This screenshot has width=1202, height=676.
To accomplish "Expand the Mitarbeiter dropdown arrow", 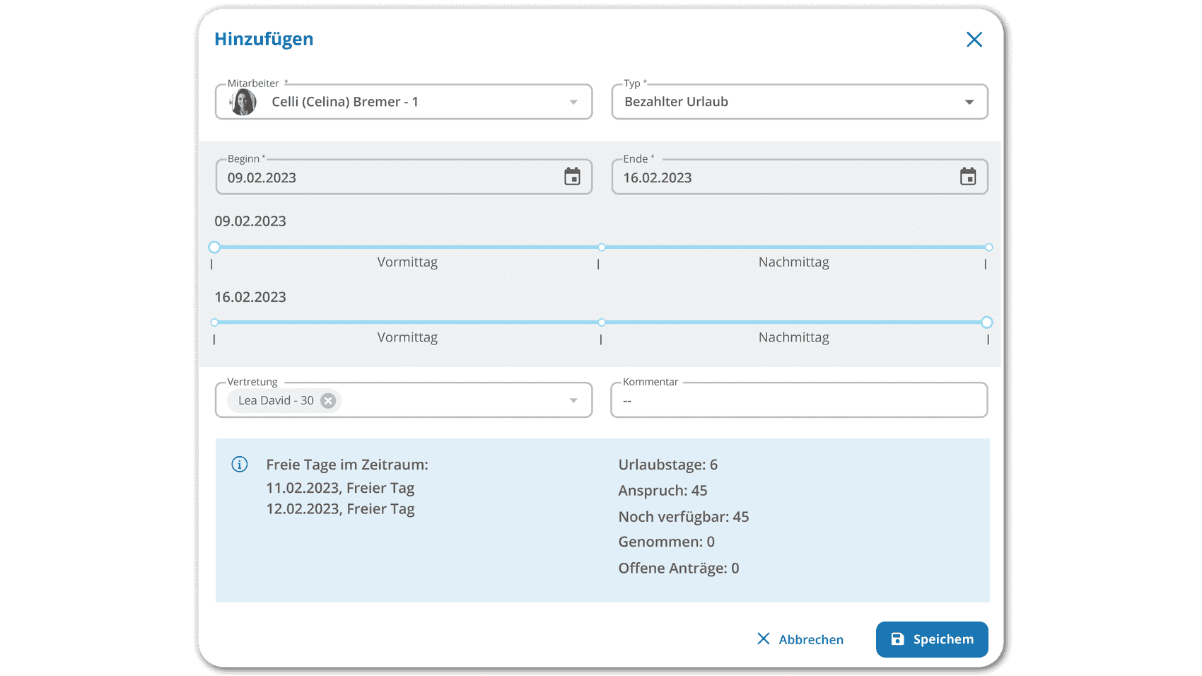I will (x=573, y=103).
